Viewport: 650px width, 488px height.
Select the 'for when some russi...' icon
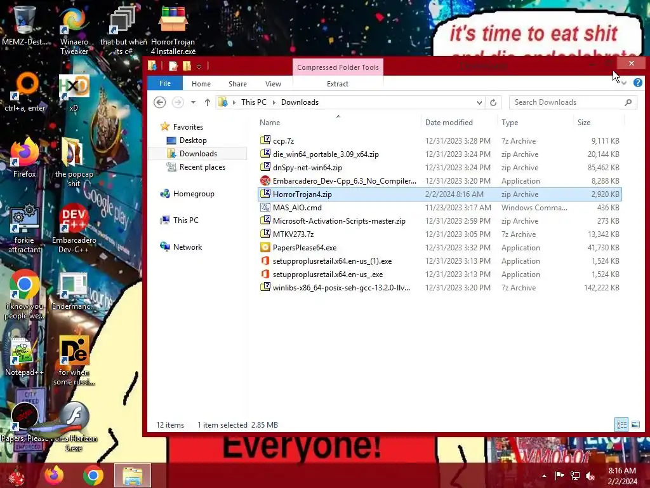tap(74, 360)
